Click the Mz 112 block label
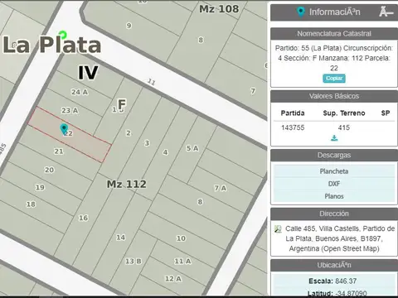The height and width of the screenshot is (298, 398). pos(127,184)
